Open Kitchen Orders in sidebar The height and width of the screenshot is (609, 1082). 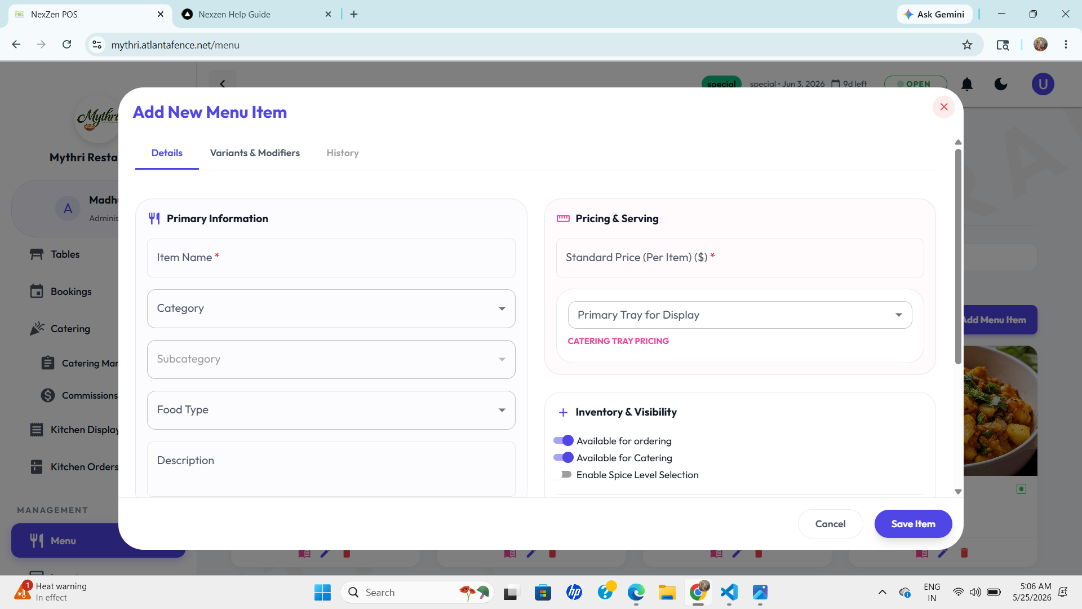pyautogui.click(x=74, y=467)
